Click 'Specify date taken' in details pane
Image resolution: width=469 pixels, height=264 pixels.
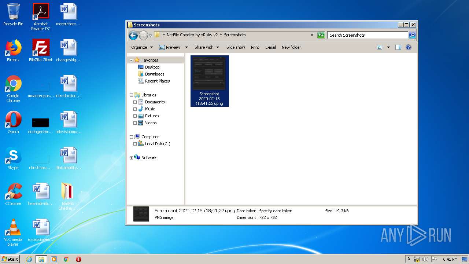276,211
